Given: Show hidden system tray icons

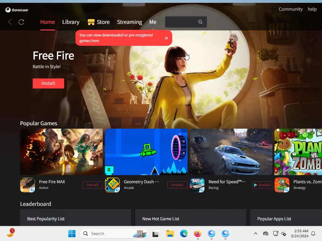Looking at the screenshot, I should (x=256, y=233).
